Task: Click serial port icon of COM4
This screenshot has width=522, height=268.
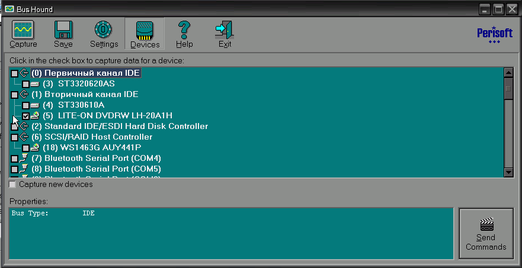Action: pyautogui.click(x=24, y=158)
